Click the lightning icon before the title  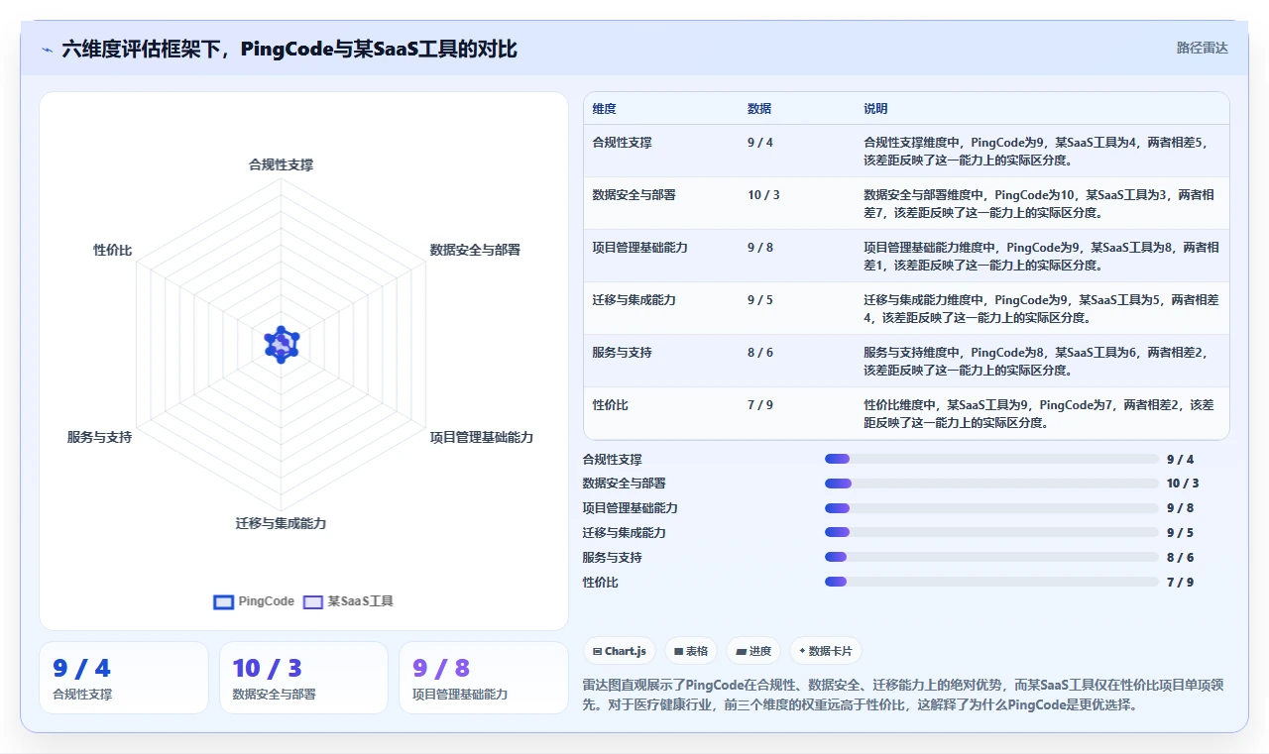(47, 50)
